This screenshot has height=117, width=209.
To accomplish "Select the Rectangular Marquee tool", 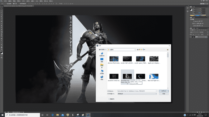I will pos(2,11).
